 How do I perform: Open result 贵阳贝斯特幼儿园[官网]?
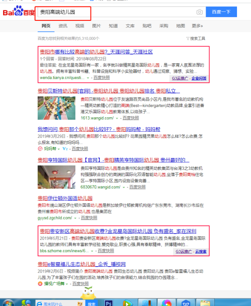click(x=109, y=91)
